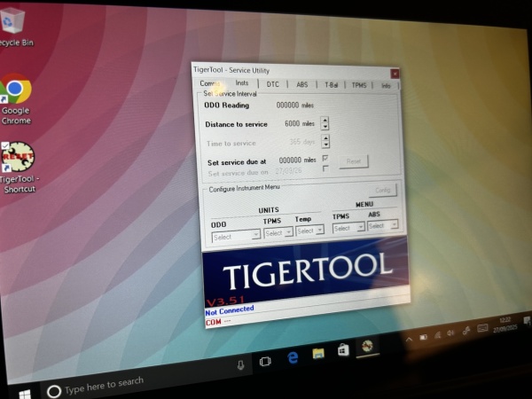Open File Explorer from the taskbar
Viewport: 532px width, 399px height.
(x=317, y=354)
